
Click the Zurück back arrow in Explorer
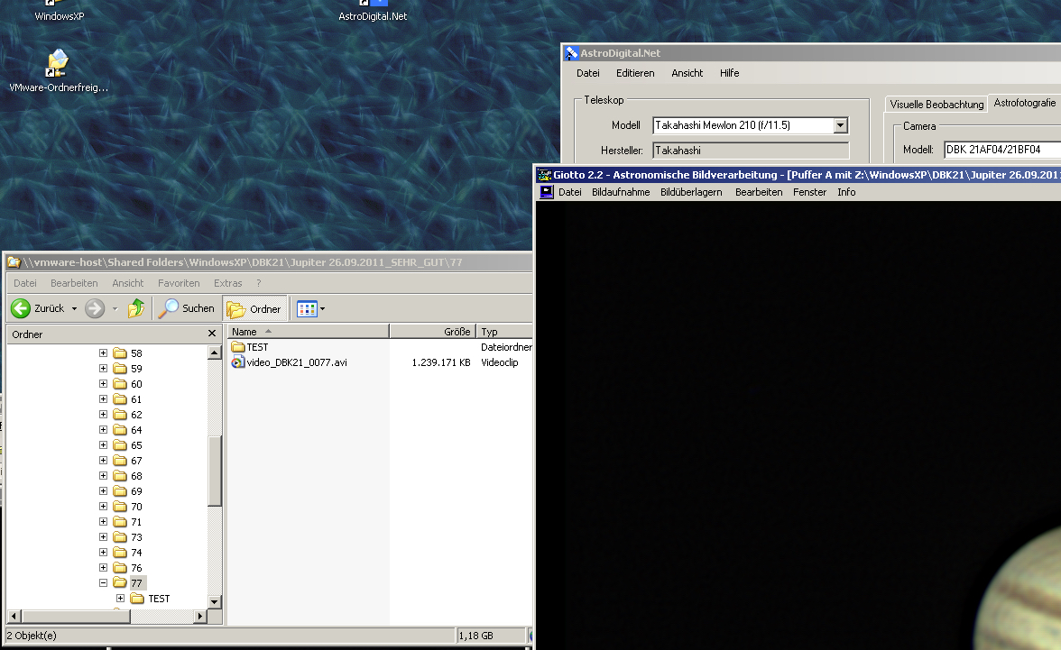point(21,308)
